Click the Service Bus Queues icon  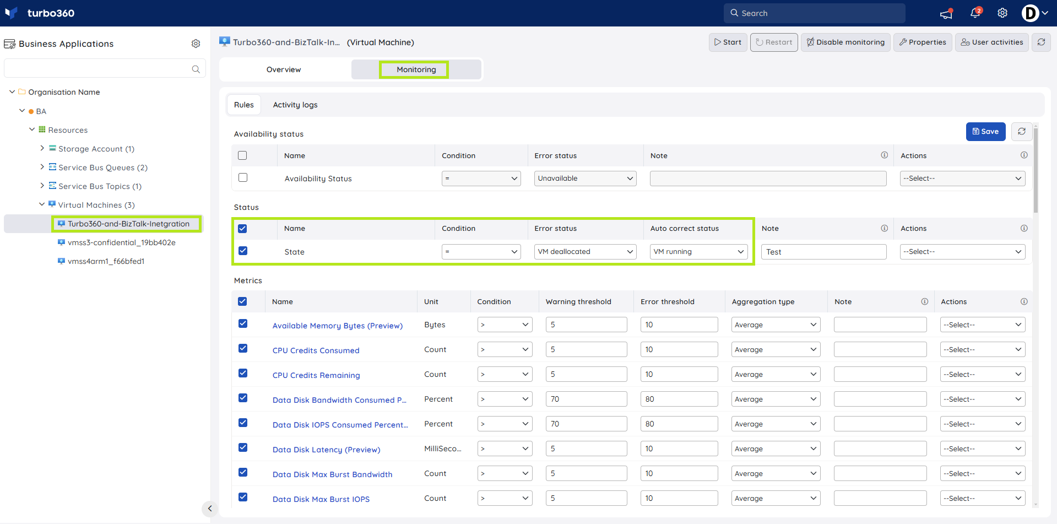pos(52,167)
